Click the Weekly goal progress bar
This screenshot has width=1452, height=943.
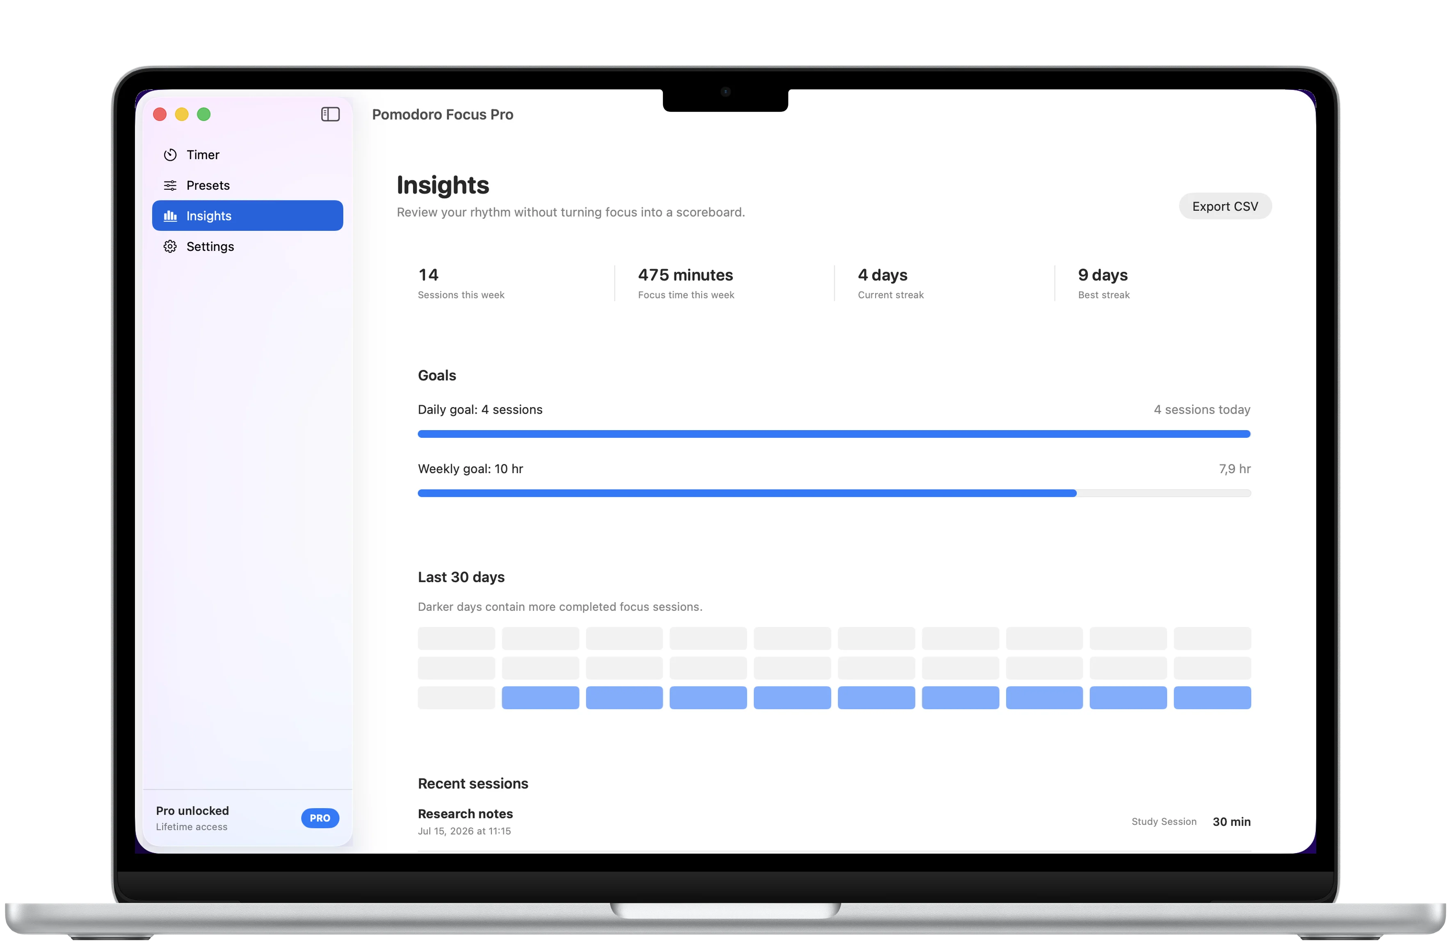point(834,493)
